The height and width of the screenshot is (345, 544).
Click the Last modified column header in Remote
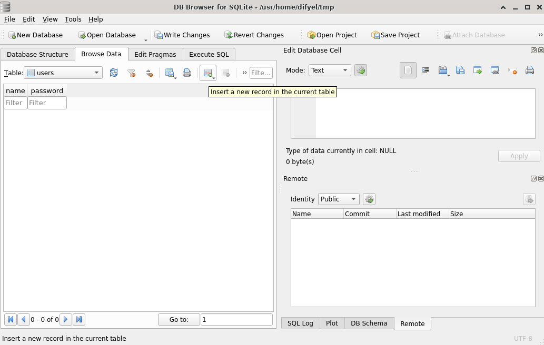(422, 214)
